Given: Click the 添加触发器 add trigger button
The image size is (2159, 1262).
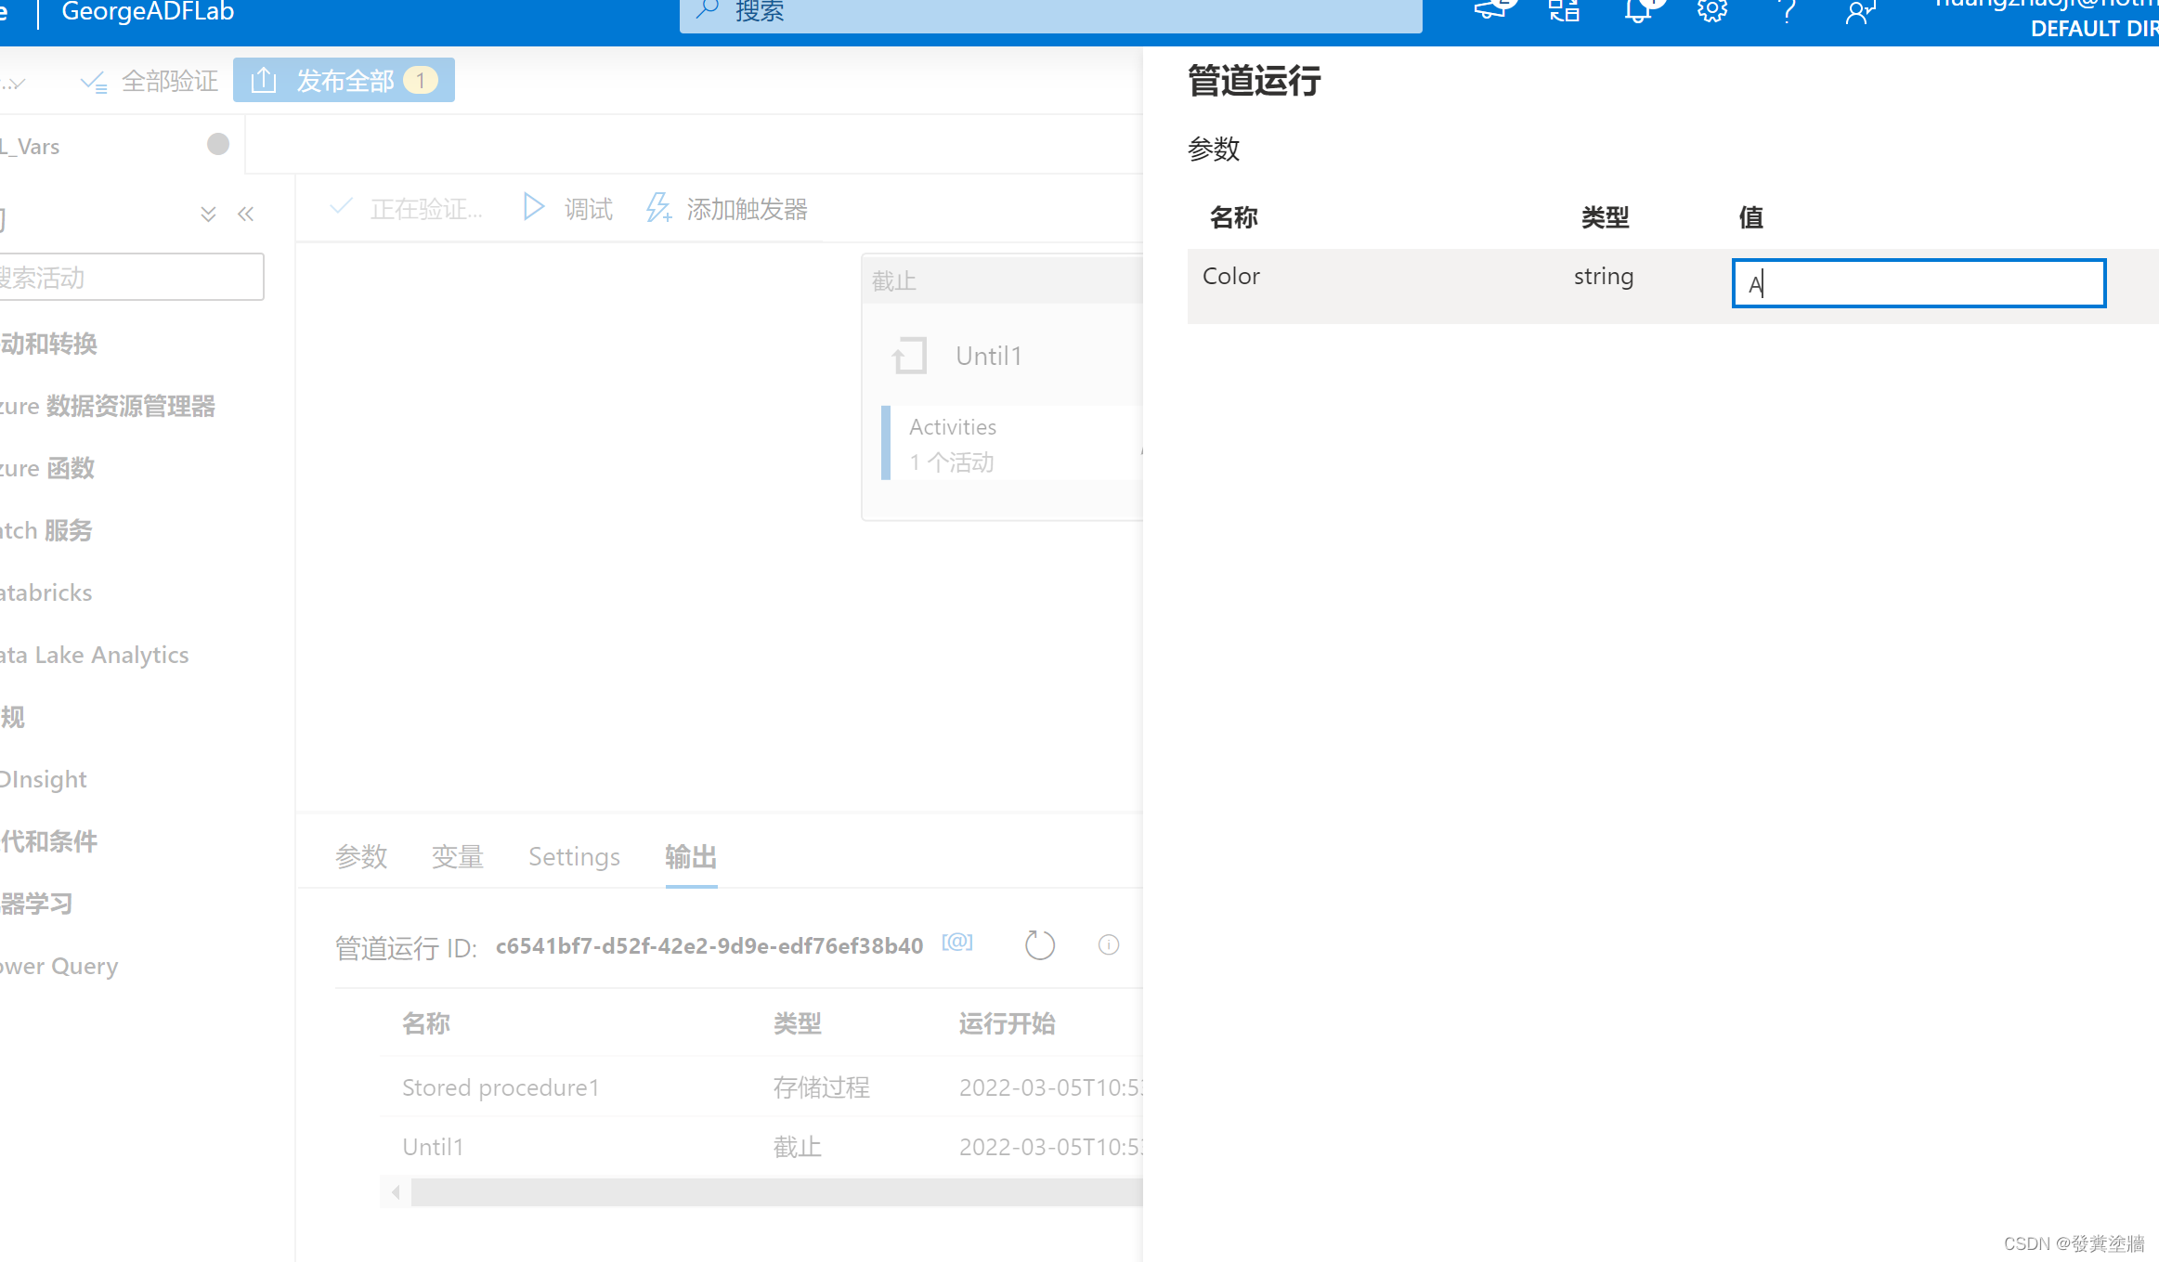Looking at the screenshot, I should tap(727, 208).
